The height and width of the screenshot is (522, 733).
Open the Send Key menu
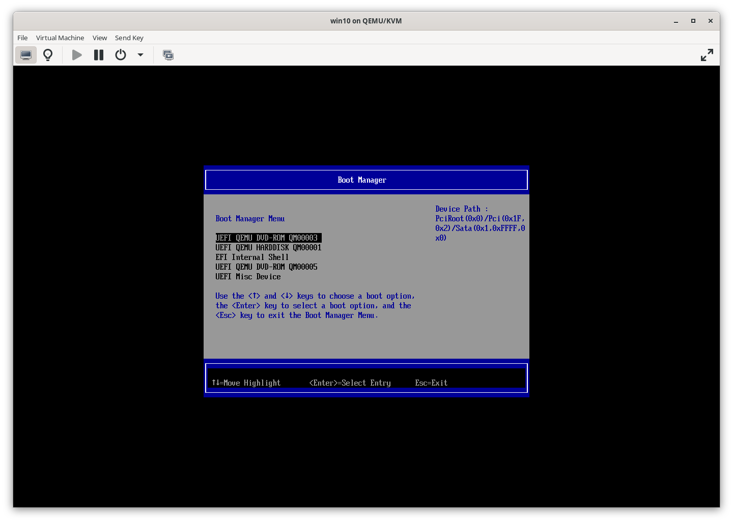[129, 38]
